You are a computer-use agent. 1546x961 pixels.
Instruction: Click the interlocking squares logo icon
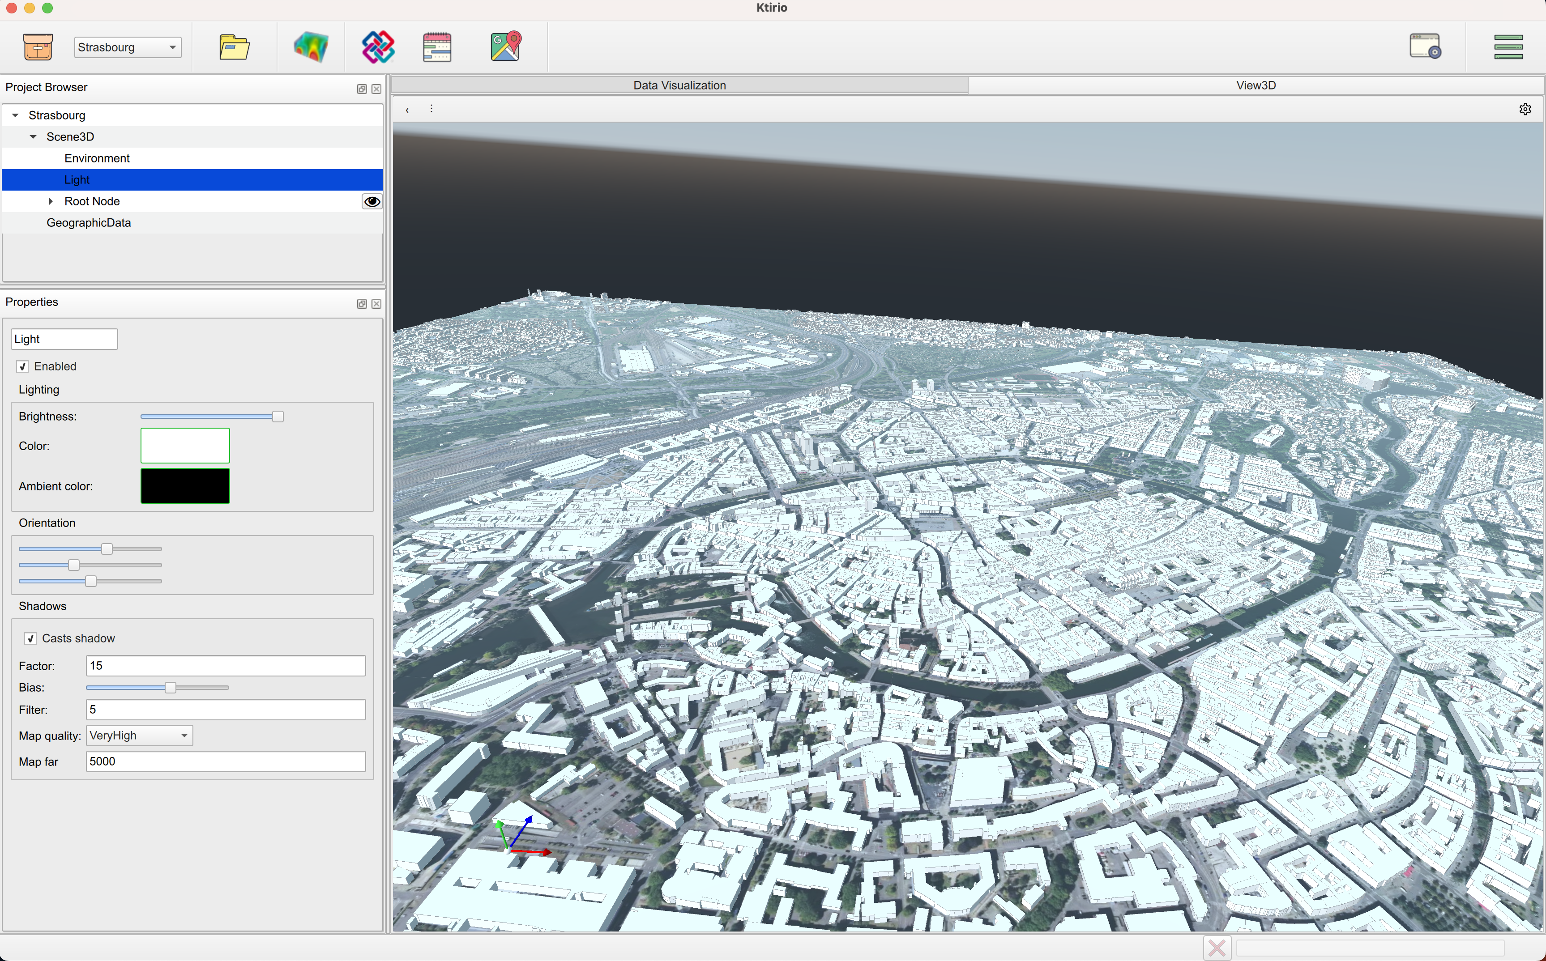coord(378,47)
